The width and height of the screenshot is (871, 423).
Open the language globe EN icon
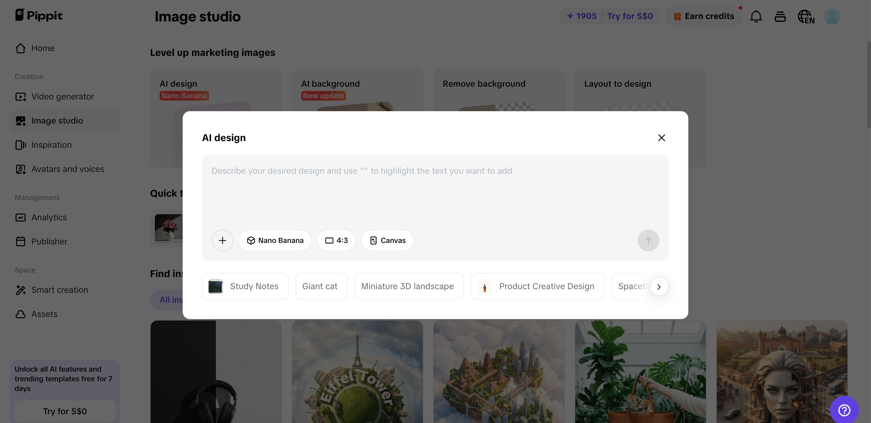pyautogui.click(x=806, y=16)
